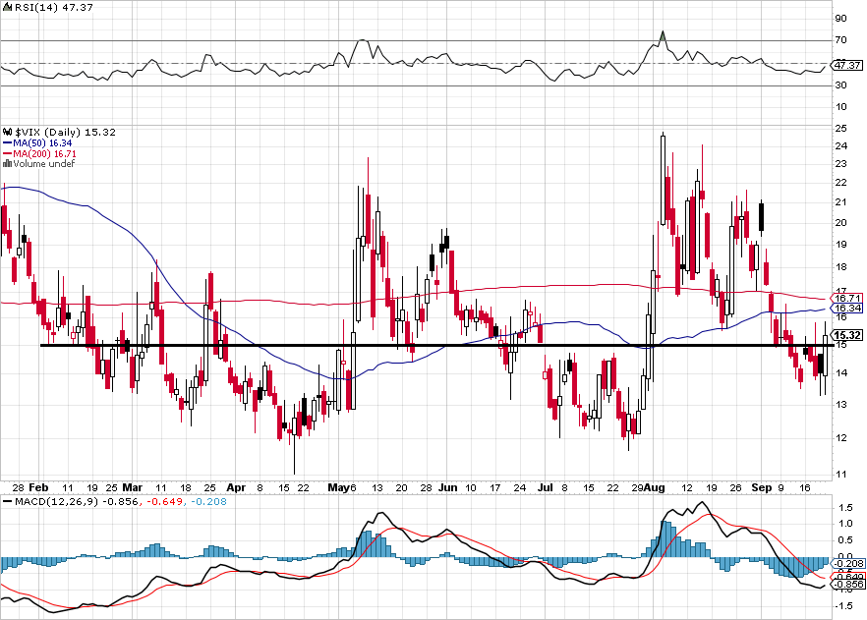The width and height of the screenshot is (867, 620).
Task: Click the 15.32 current price tag
Action: (847, 335)
